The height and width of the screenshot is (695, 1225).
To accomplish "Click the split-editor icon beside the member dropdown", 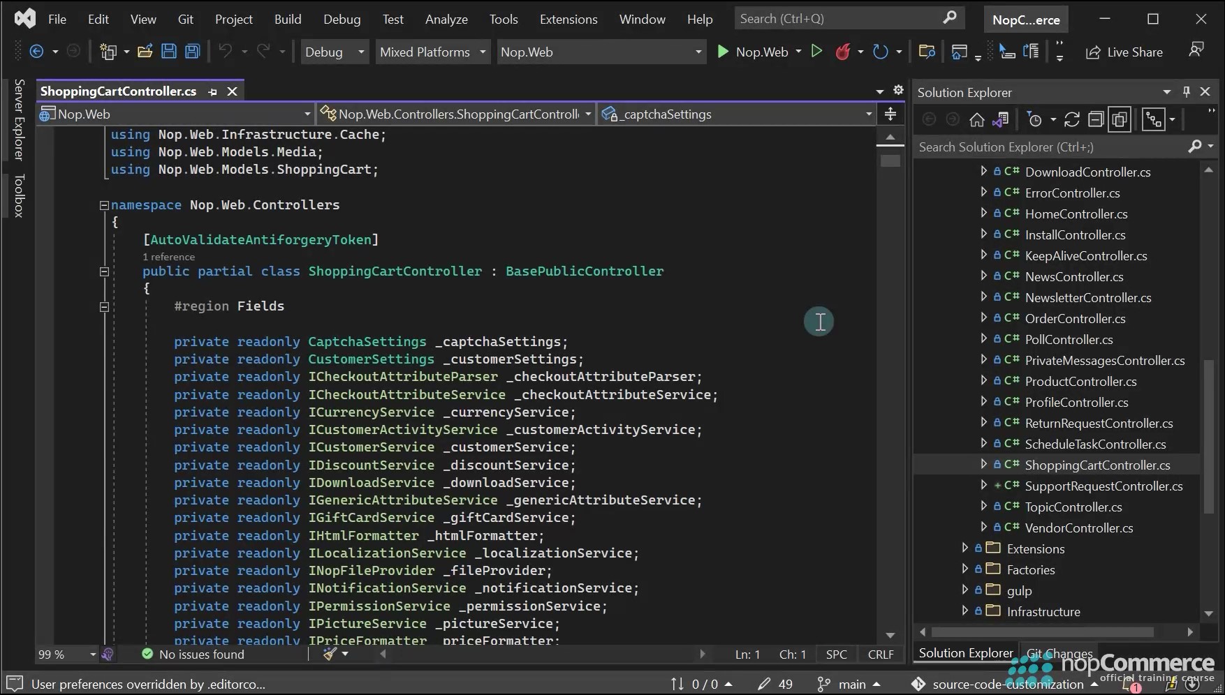I will (x=890, y=114).
